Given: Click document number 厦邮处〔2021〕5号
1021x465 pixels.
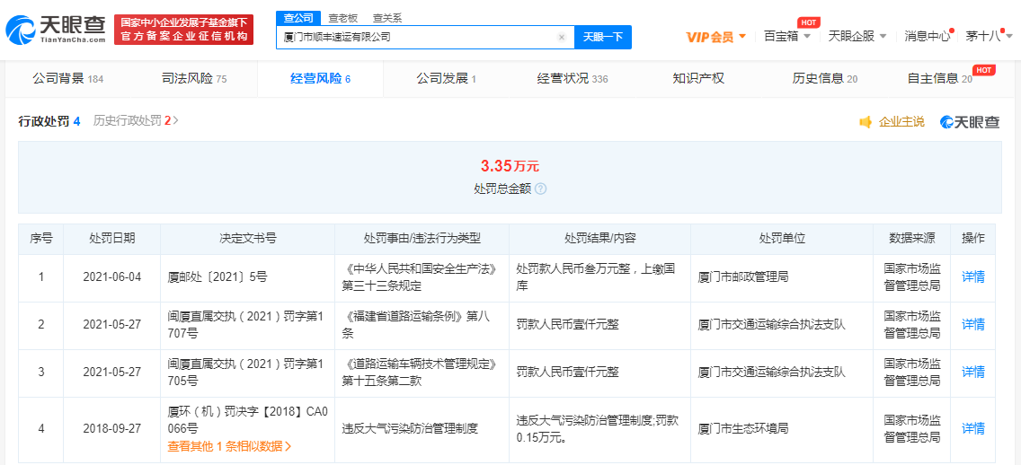Looking at the screenshot, I should (x=218, y=277).
